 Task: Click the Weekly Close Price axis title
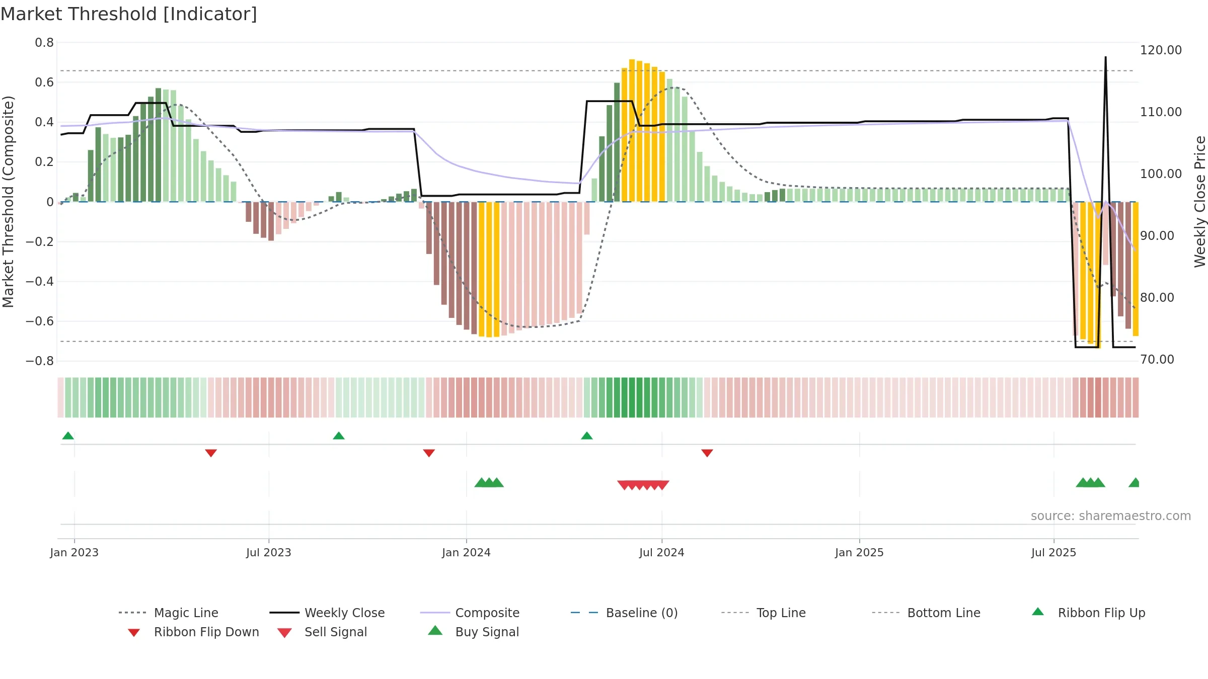(x=1200, y=201)
